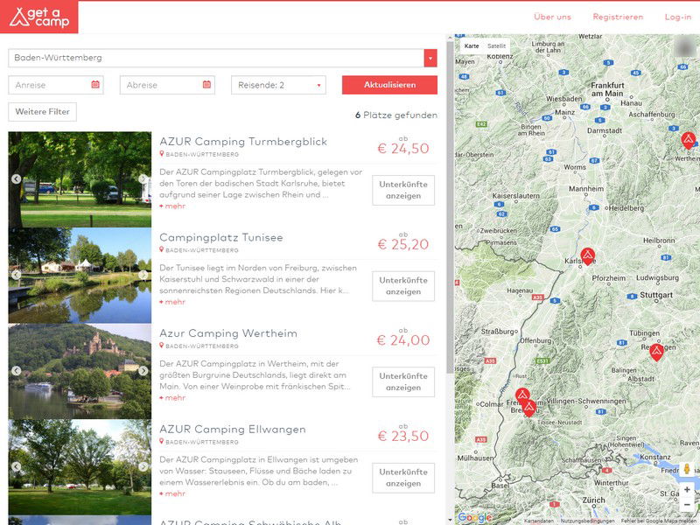Open the Baden-Württemberg region dropdown arrow
This screenshot has height=525, width=700.
(430, 58)
